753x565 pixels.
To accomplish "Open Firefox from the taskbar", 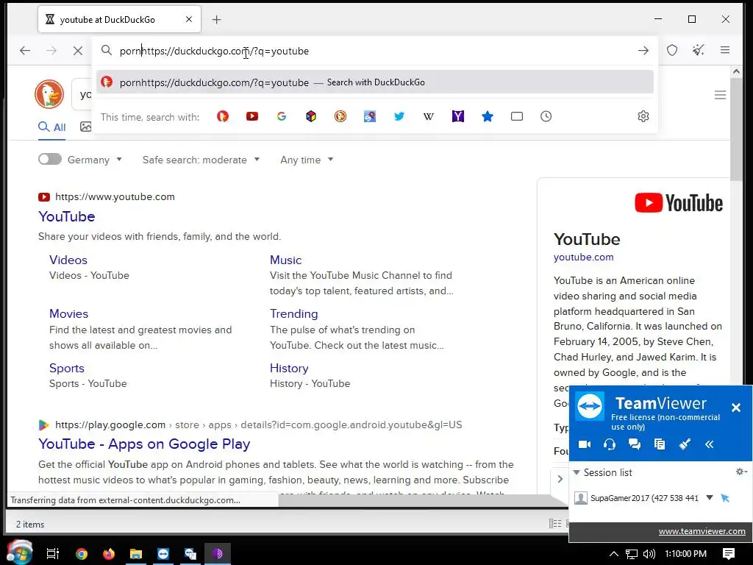I will tap(109, 554).
